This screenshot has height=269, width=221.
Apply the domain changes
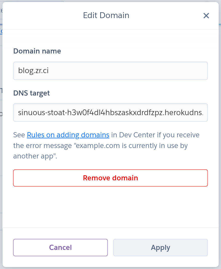tap(160, 247)
